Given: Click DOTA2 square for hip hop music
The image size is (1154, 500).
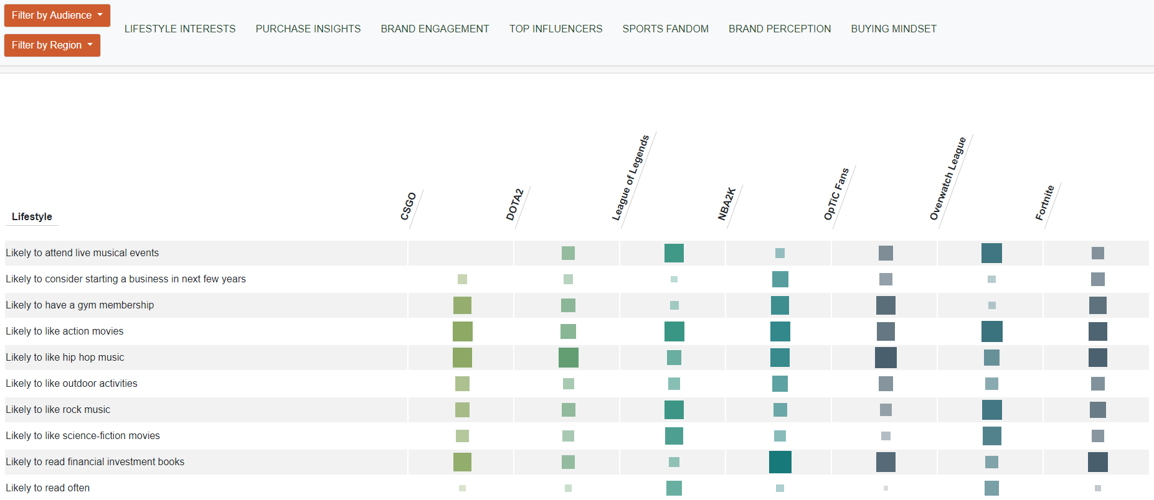Looking at the screenshot, I should (568, 358).
